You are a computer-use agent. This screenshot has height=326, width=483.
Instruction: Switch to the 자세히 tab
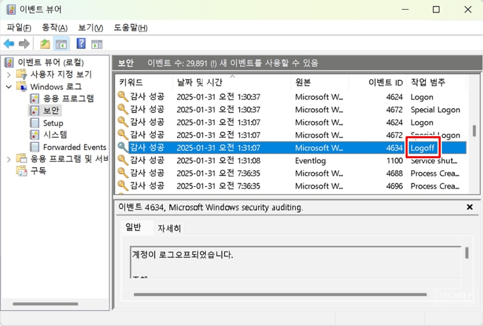(169, 228)
